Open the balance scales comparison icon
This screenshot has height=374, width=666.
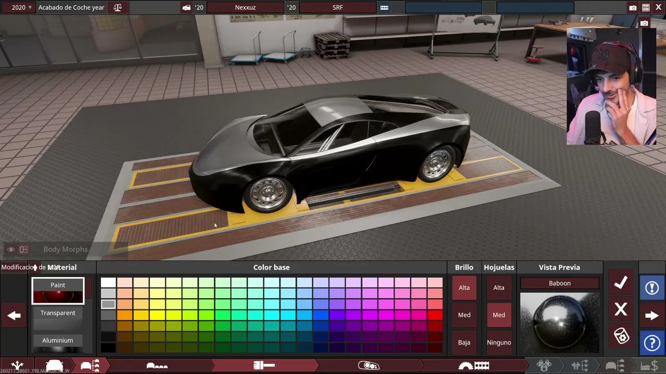coord(118,7)
